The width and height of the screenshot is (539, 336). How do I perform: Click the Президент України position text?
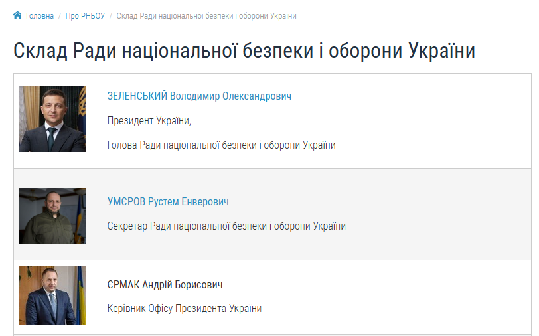[x=149, y=121]
